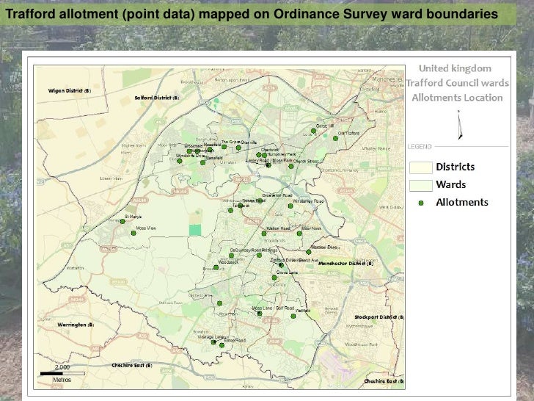Click the 'United kingdom' heading text
Viewport: 534px width, 401px height.
(455, 68)
